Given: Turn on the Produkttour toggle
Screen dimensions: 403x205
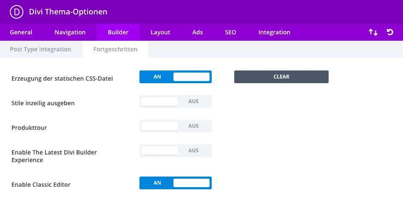Looking at the screenshot, I should point(176,126).
